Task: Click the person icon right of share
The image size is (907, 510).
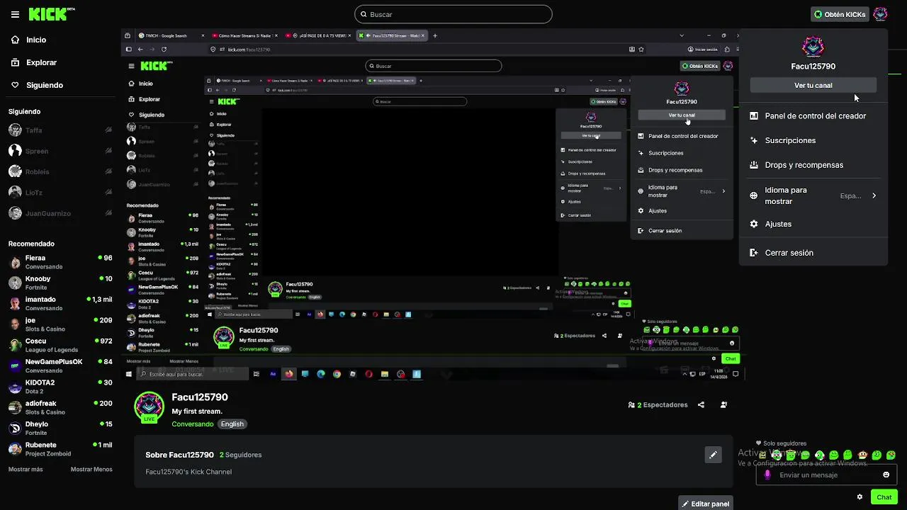Action: pos(723,405)
